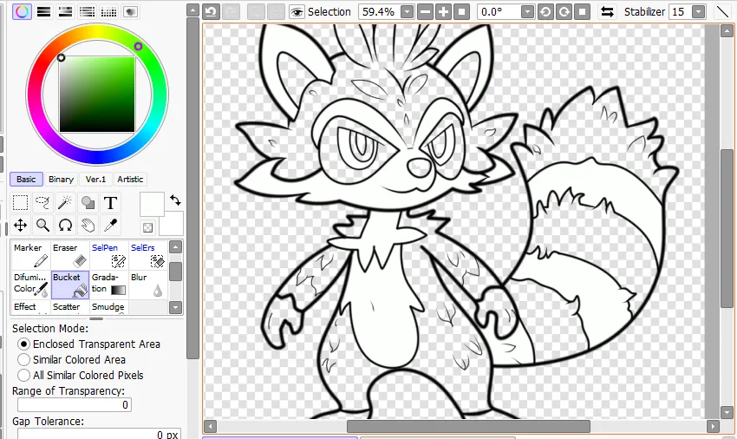The width and height of the screenshot is (737, 439).
Task: Select the rectangular Selection tool
Action: (x=20, y=203)
